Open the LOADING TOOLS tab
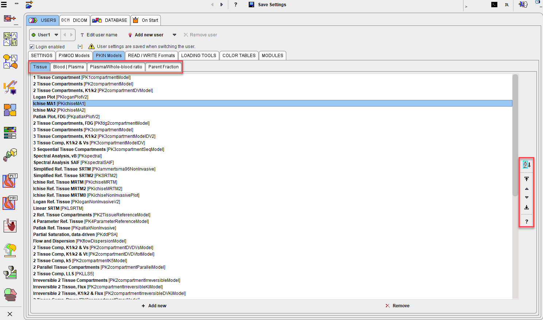This screenshot has width=543, height=320. click(x=199, y=56)
